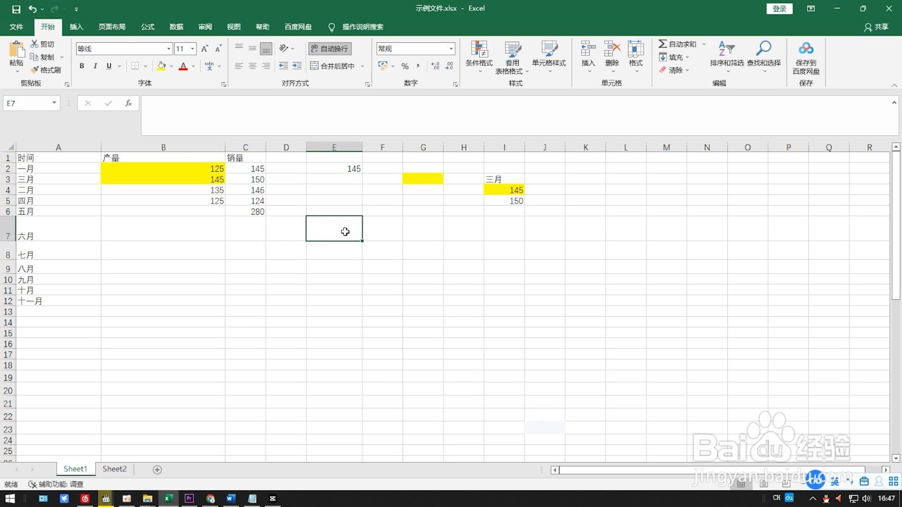Click AutoSum (自动求和)
The height and width of the screenshot is (507, 902).
[x=678, y=44]
